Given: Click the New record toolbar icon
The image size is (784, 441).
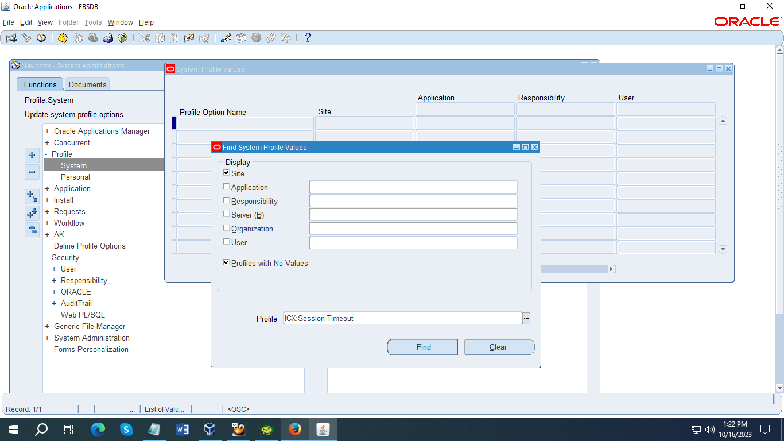Looking at the screenshot, I should pos(11,38).
